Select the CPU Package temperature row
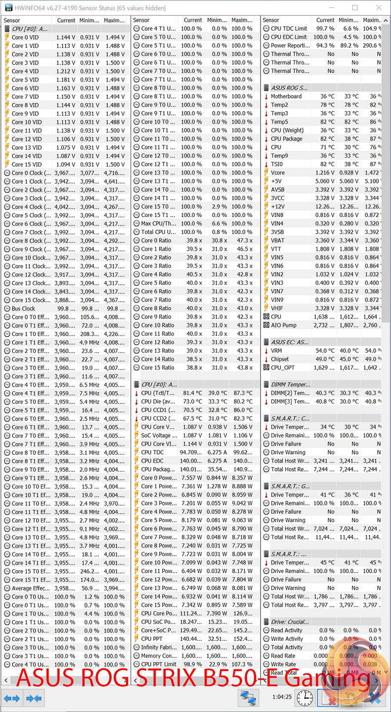Screen dimensions: 391x712 [321, 139]
